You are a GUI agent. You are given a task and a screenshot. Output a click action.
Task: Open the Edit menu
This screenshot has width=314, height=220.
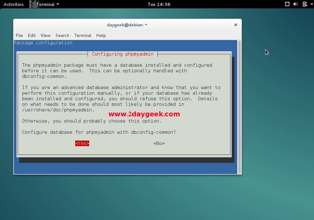coord(32,35)
